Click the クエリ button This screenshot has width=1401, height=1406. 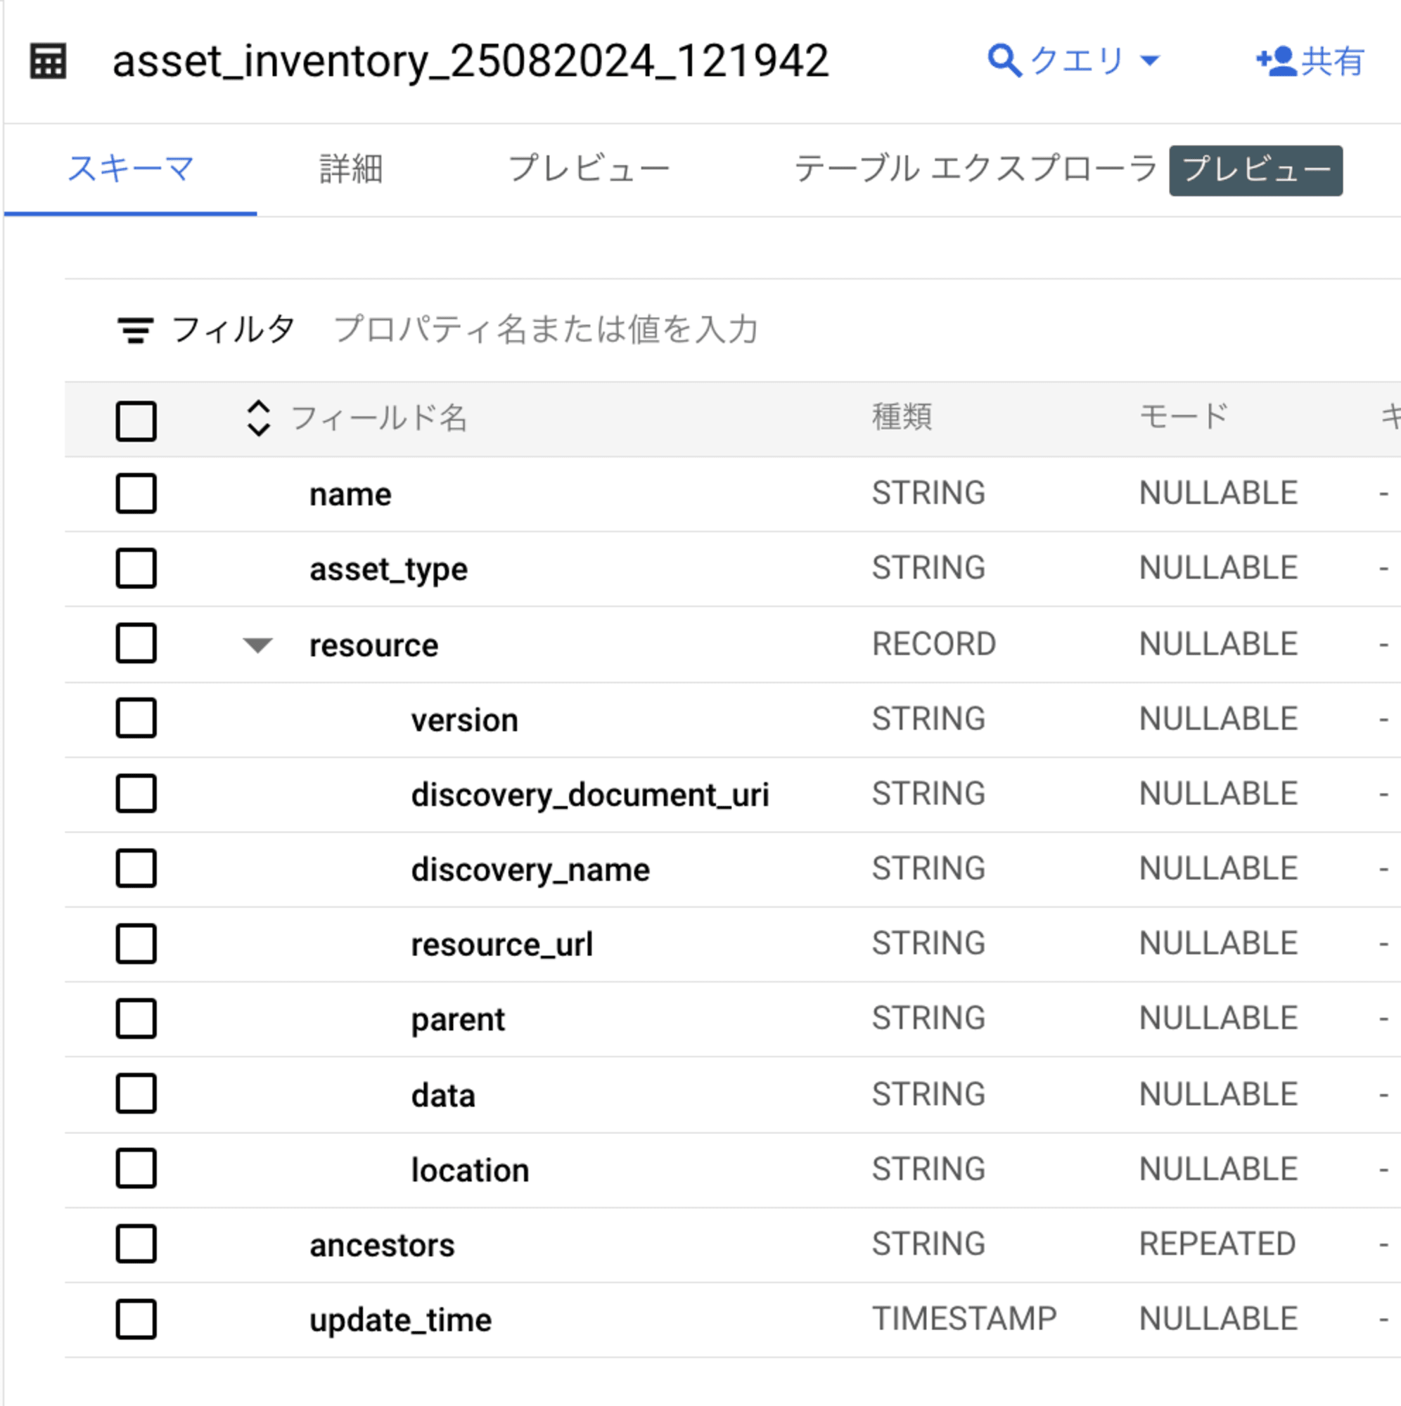pyautogui.click(x=1074, y=61)
